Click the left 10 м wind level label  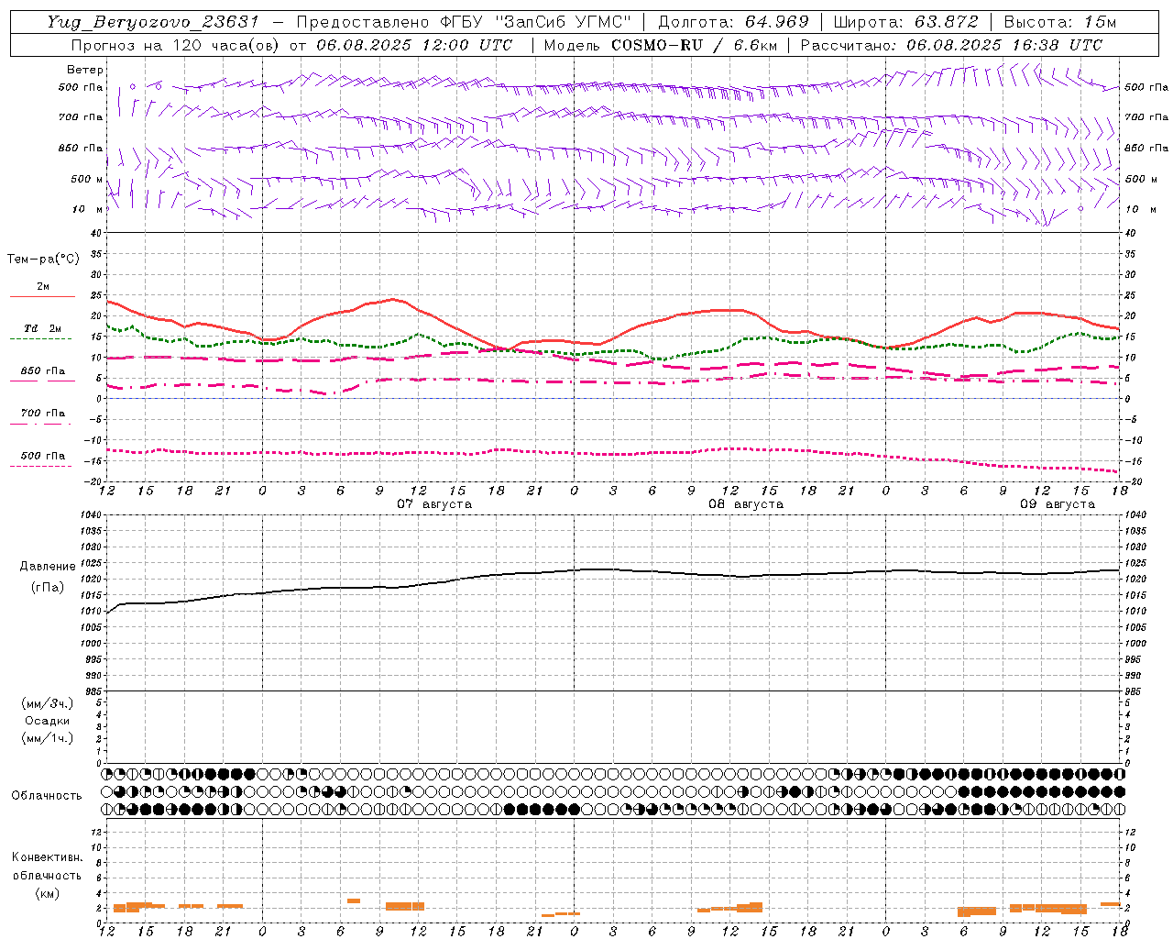tap(88, 209)
